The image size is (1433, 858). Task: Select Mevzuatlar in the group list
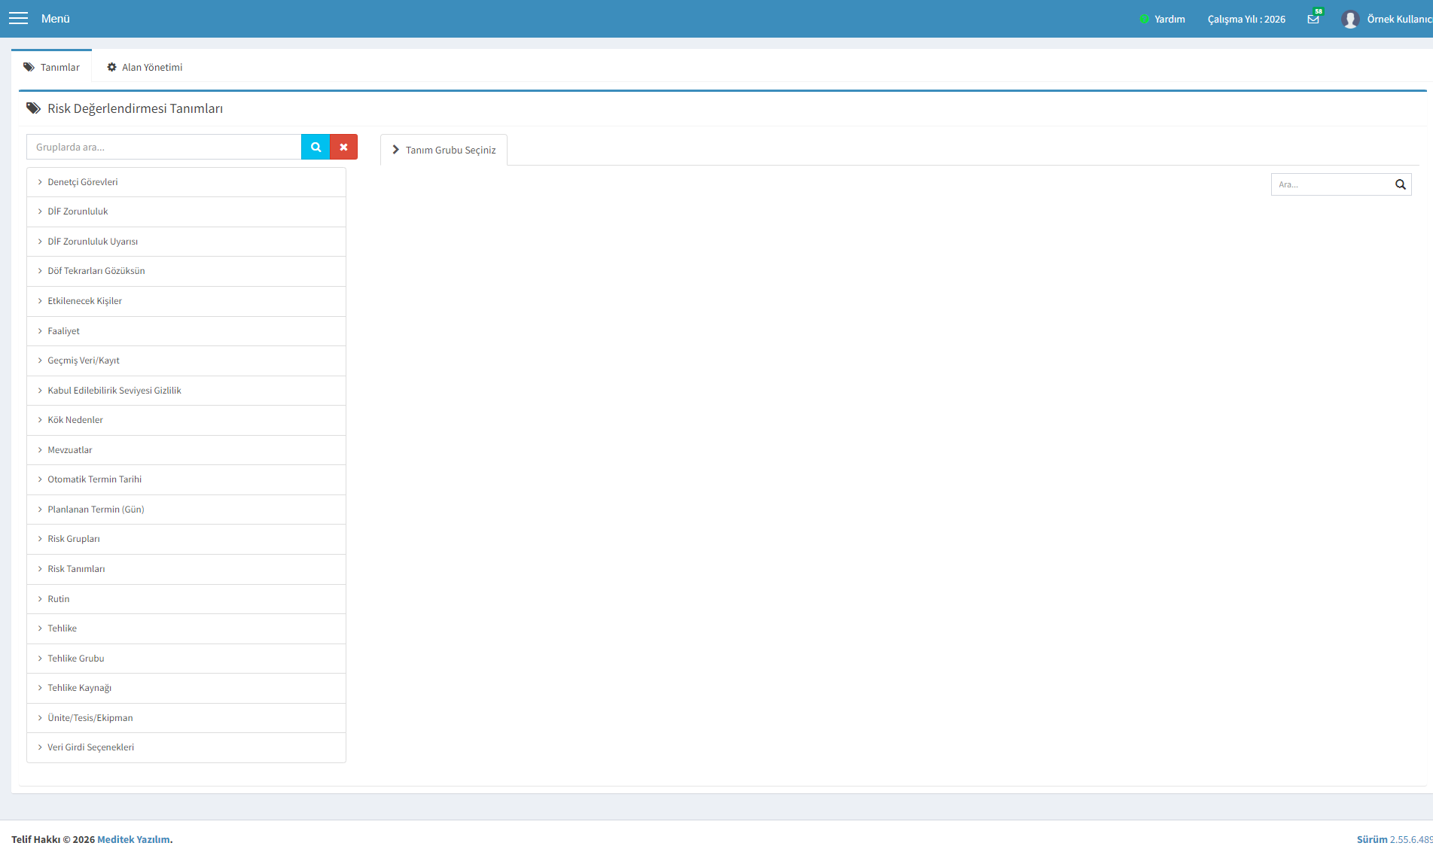point(186,450)
